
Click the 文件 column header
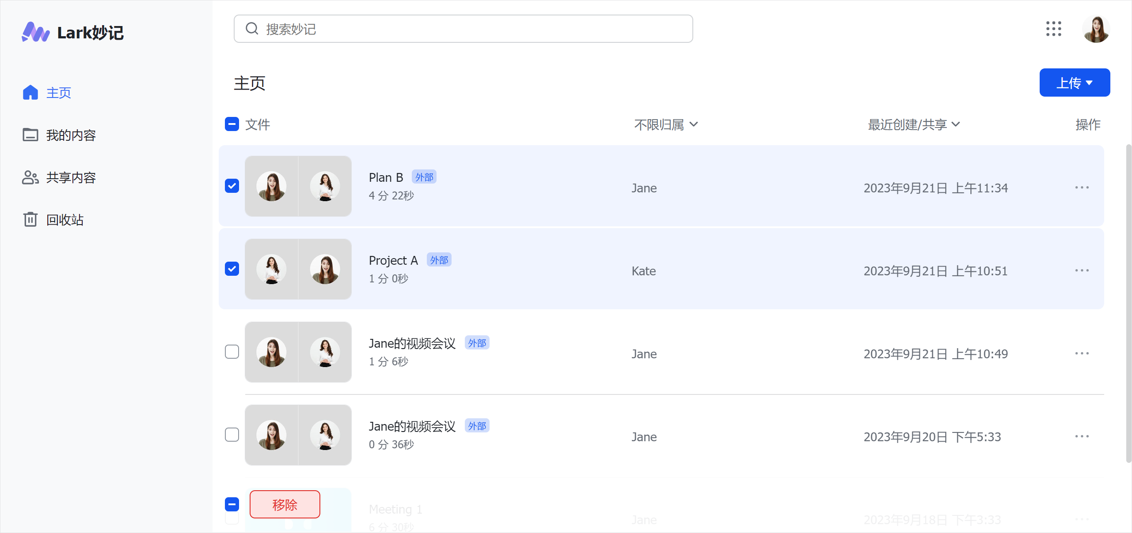[x=258, y=124]
